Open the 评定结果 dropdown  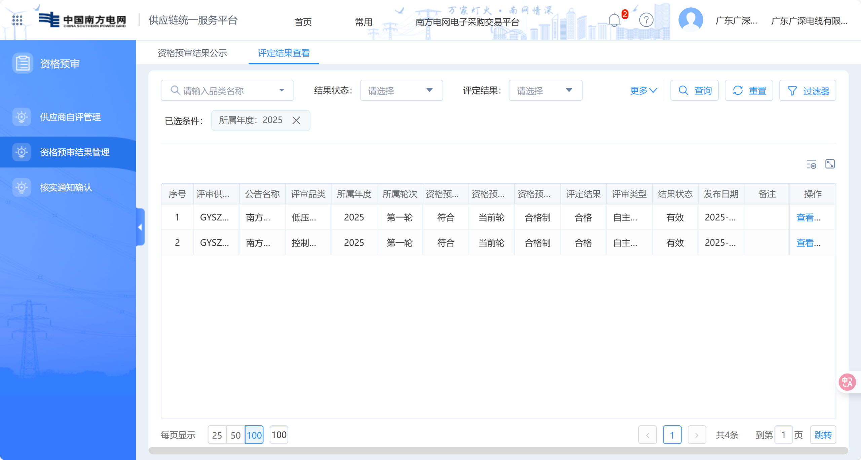[545, 90]
